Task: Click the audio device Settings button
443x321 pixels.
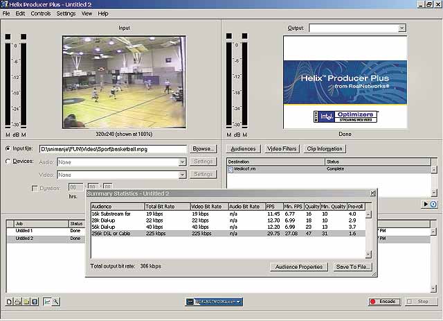Action: tap(203, 162)
